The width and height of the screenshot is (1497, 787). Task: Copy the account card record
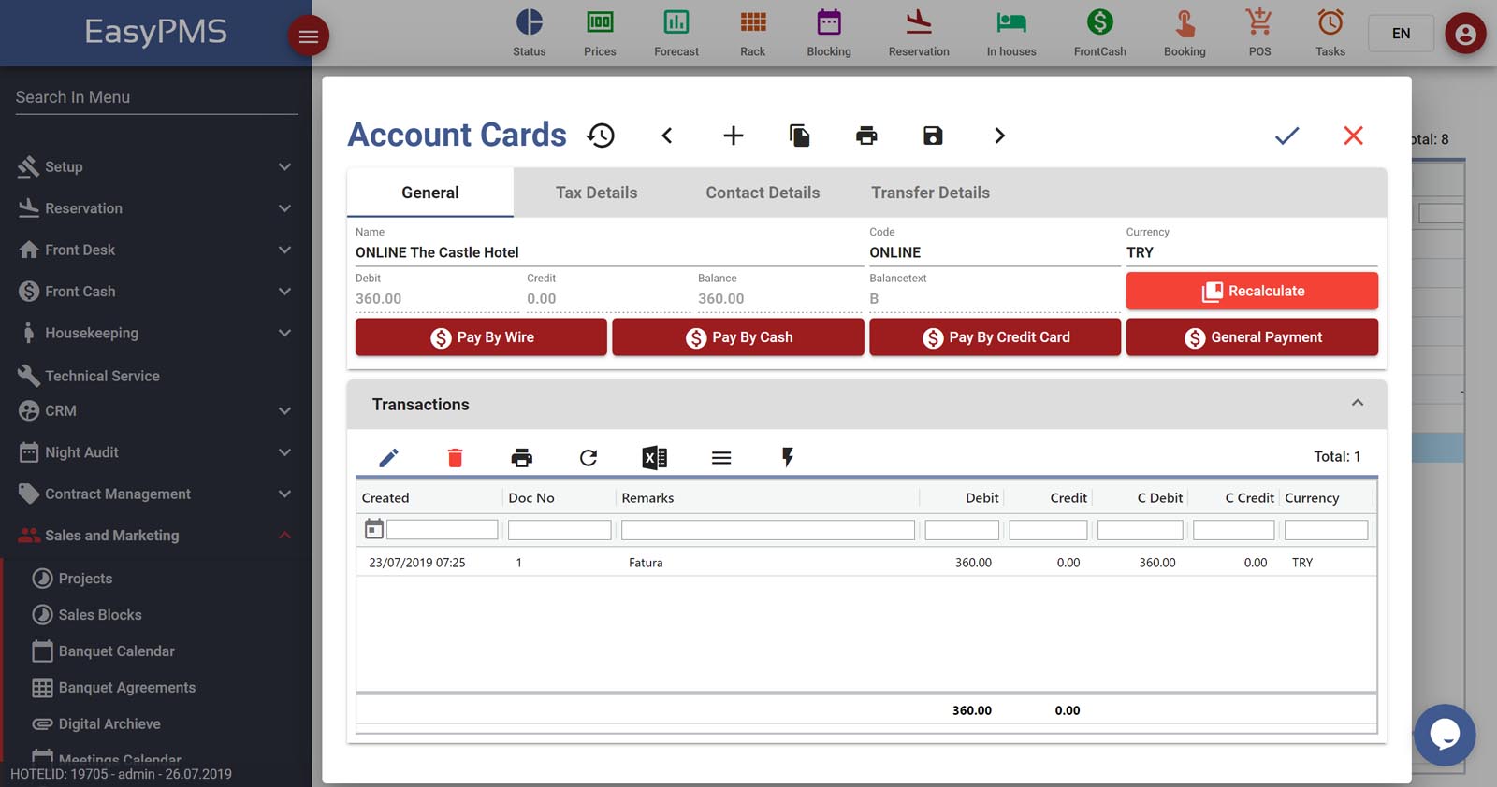[799, 136]
